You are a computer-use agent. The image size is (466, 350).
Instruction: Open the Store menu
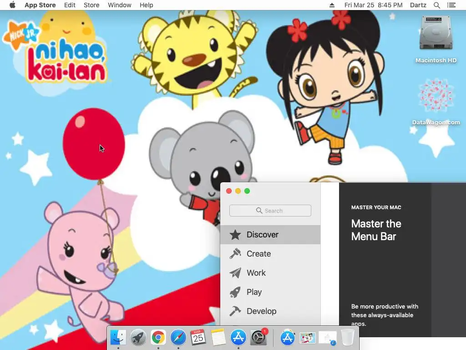[x=91, y=5]
